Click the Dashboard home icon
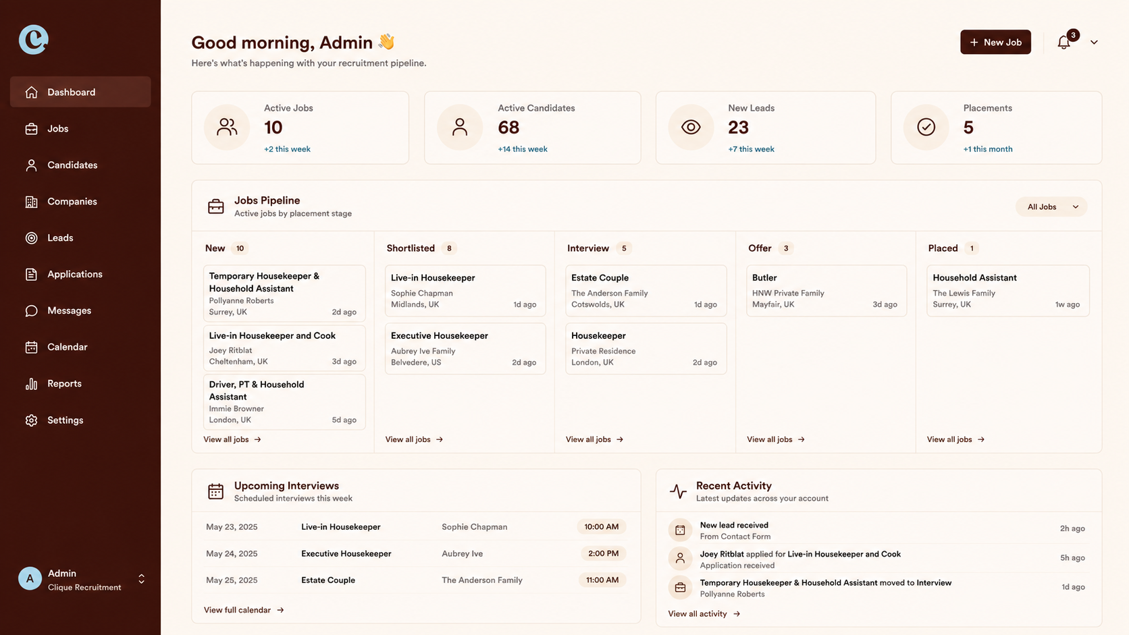The height and width of the screenshot is (635, 1129). [31, 92]
